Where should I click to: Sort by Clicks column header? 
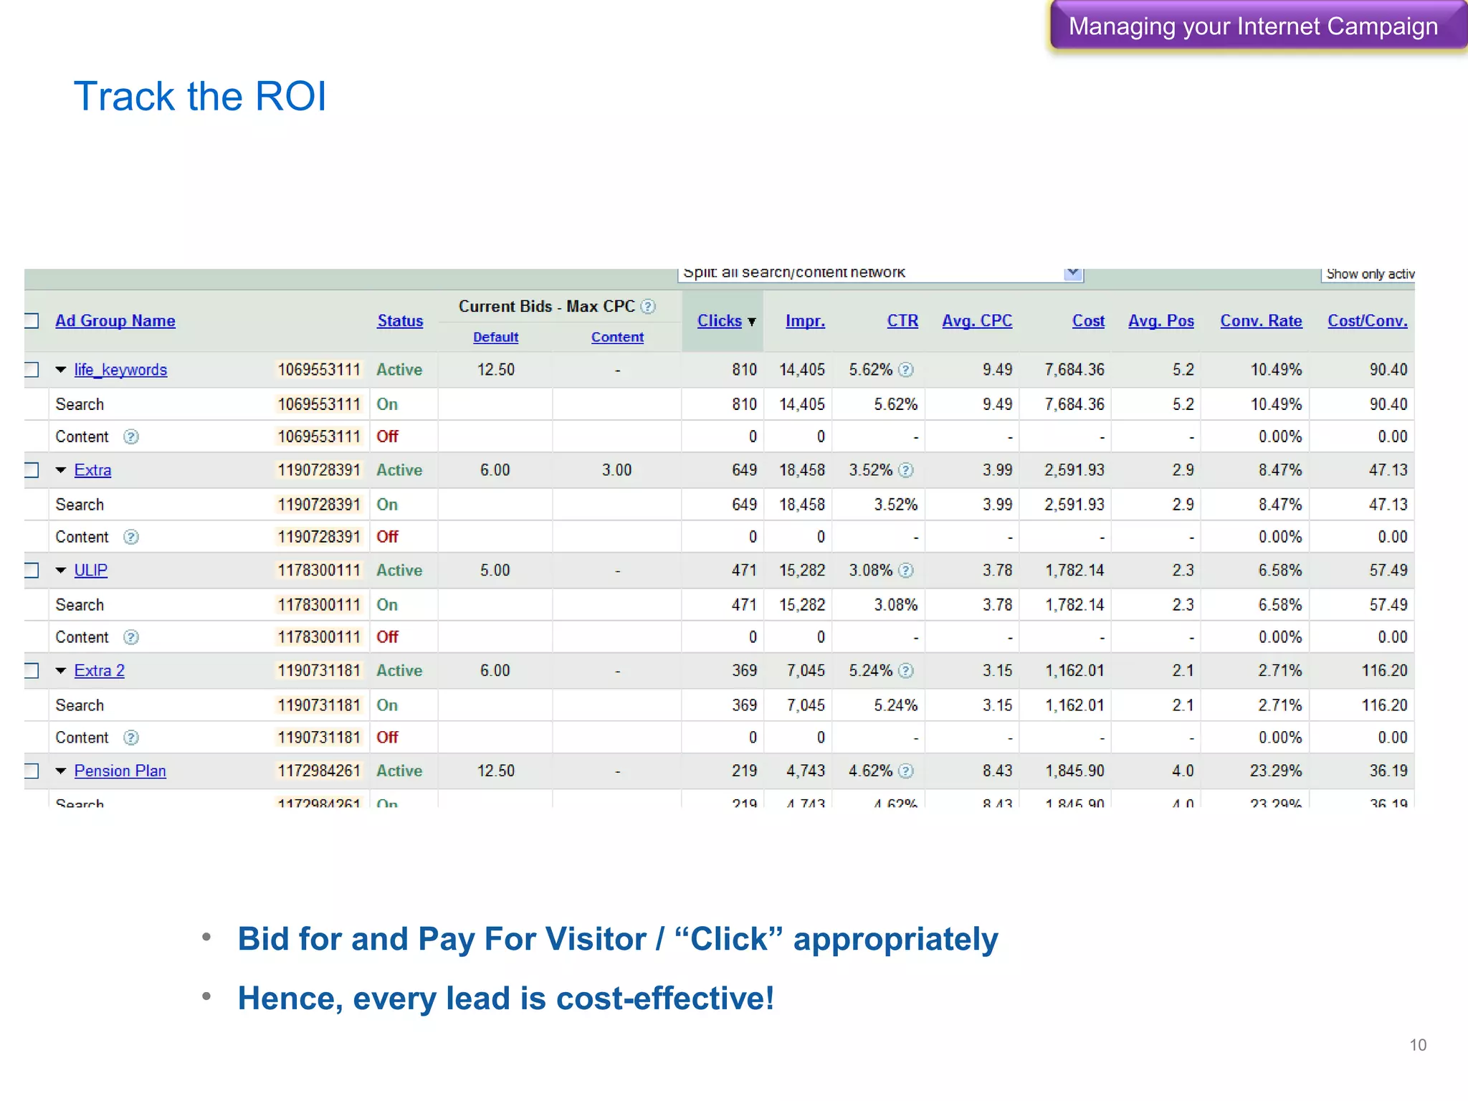(719, 321)
